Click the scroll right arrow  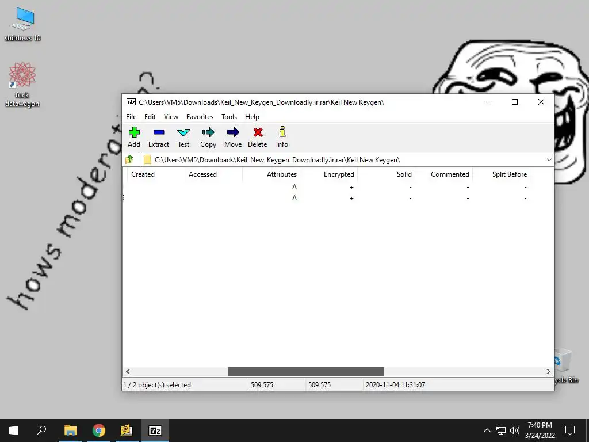(x=548, y=371)
